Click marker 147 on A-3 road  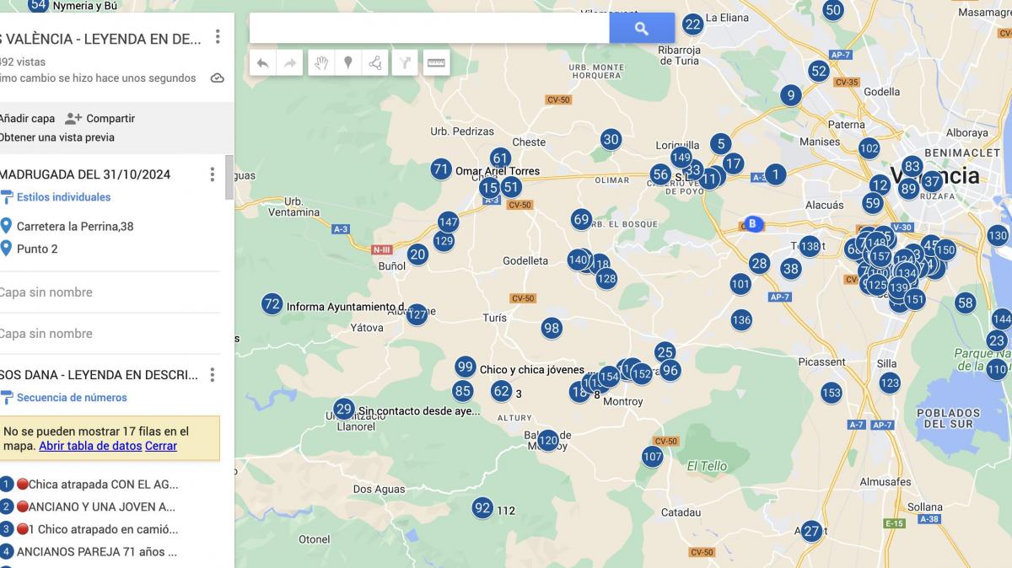[449, 222]
